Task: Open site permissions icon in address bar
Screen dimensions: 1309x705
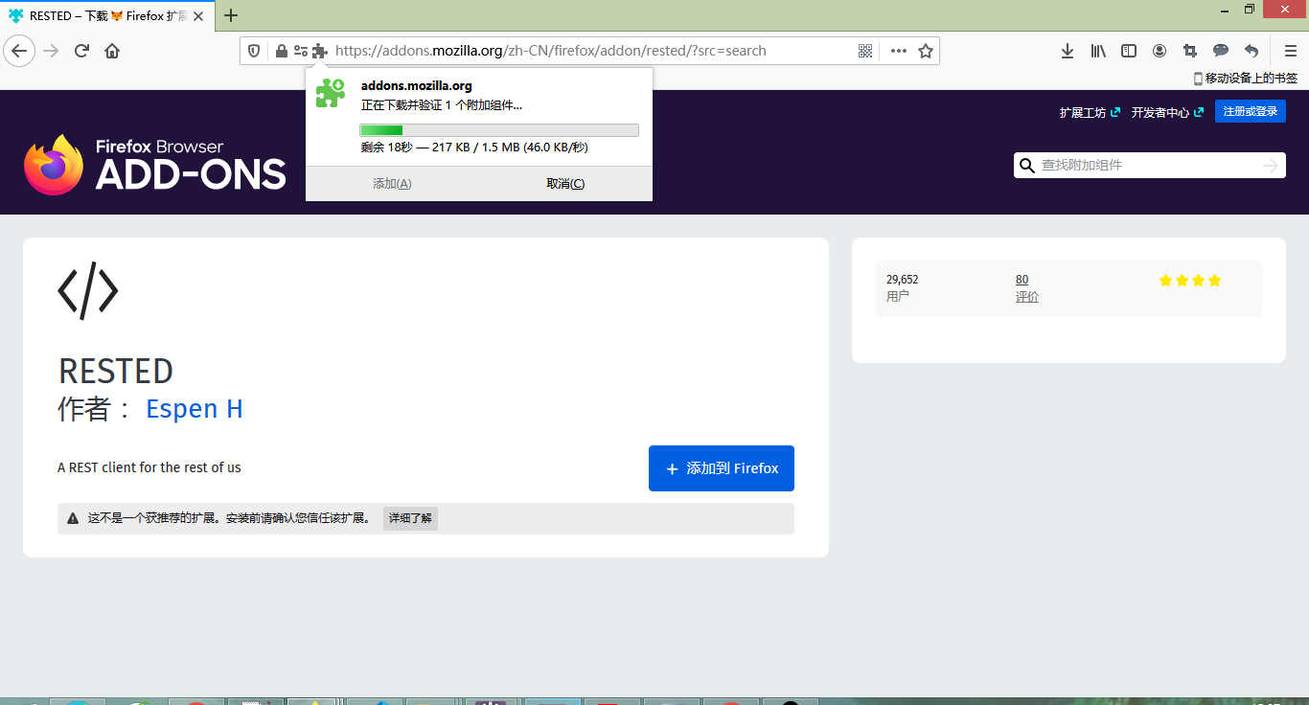Action: [x=301, y=51]
